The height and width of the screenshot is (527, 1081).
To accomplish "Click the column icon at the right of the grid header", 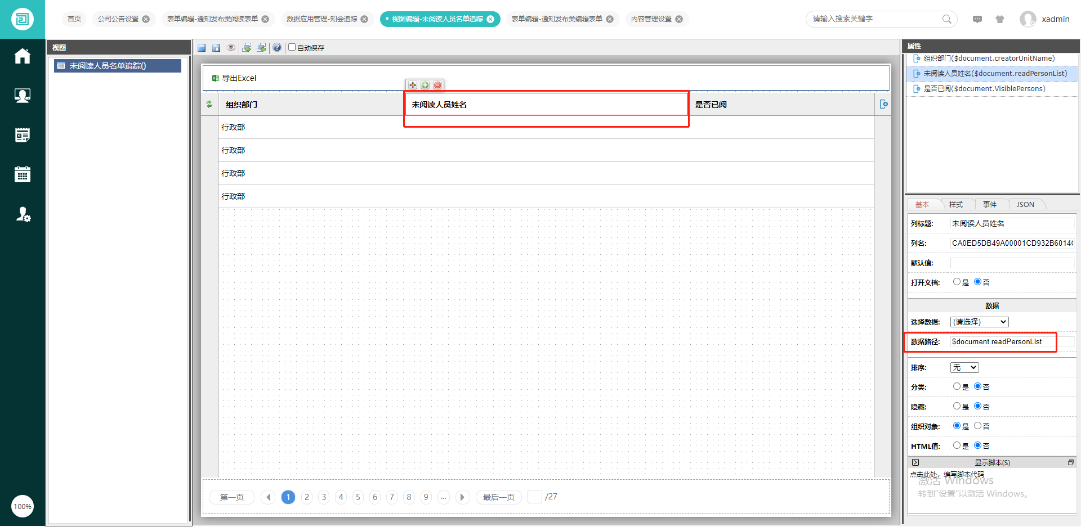I will pyautogui.click(x=883, y=104).
